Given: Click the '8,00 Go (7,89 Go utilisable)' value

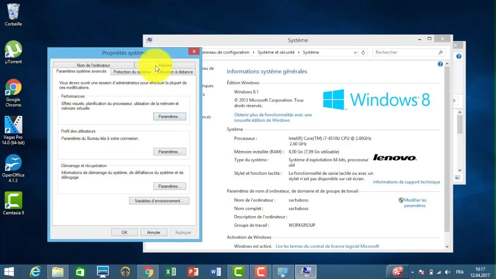Looking at the screenshot, I should 314,152.
